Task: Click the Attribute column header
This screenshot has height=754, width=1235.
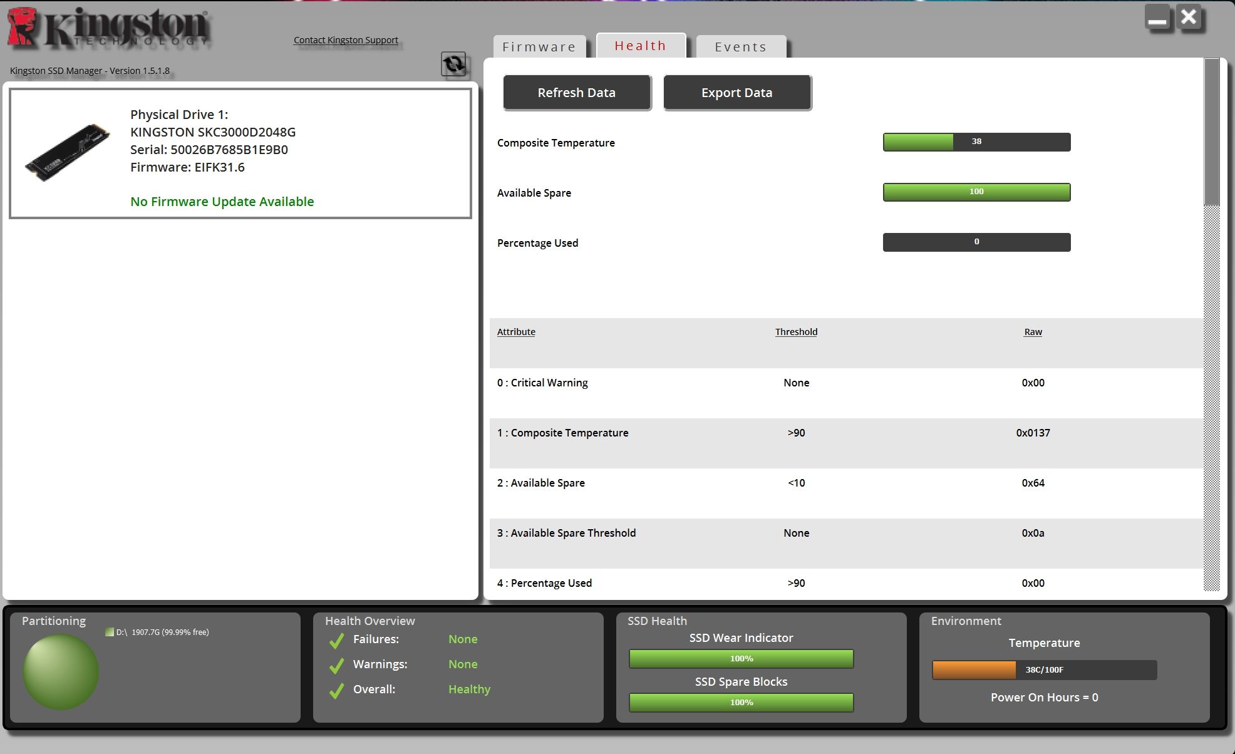Action: pos(516,332)
